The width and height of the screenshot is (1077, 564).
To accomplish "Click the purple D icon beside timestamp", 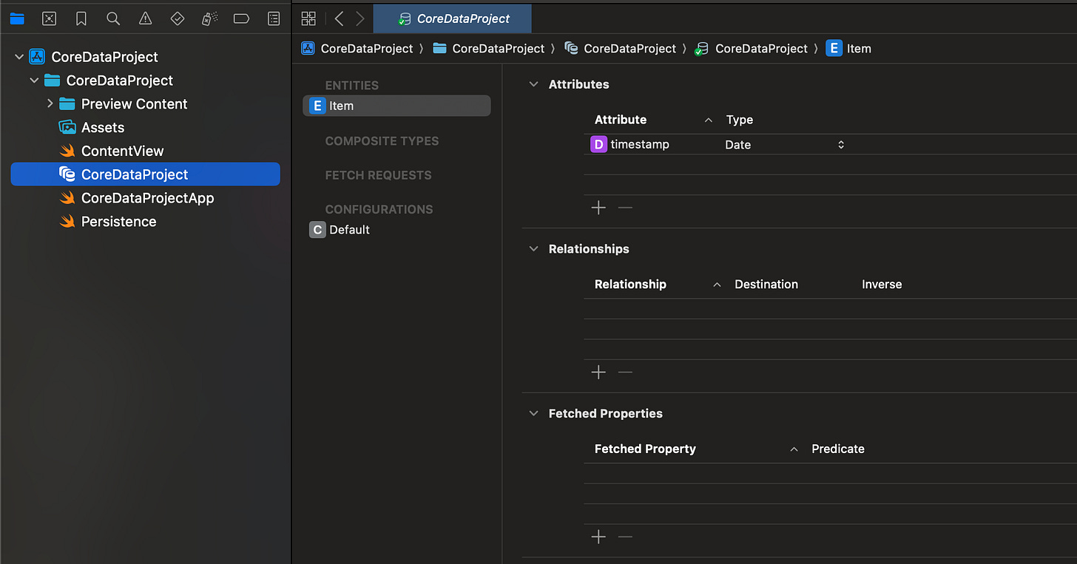I will tap(598, 144).
